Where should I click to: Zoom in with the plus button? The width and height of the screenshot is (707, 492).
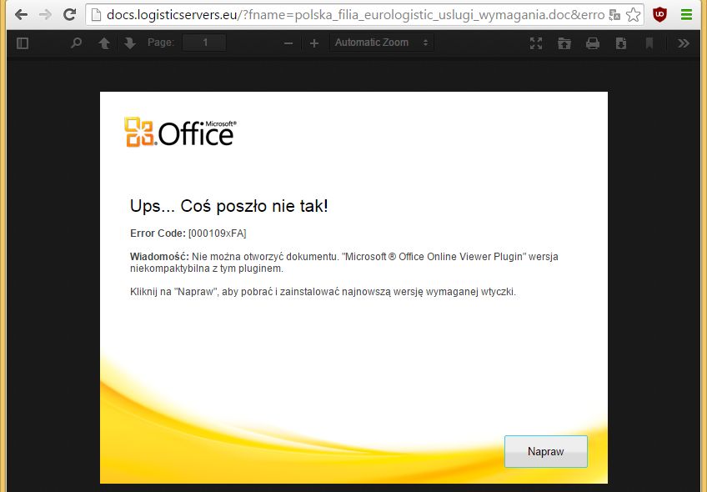point(314,43)
